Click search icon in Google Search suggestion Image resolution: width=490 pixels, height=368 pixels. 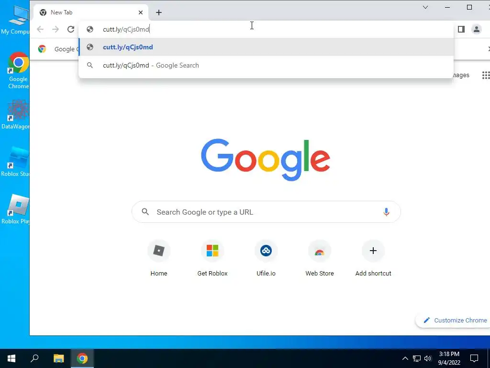(90, 65)
